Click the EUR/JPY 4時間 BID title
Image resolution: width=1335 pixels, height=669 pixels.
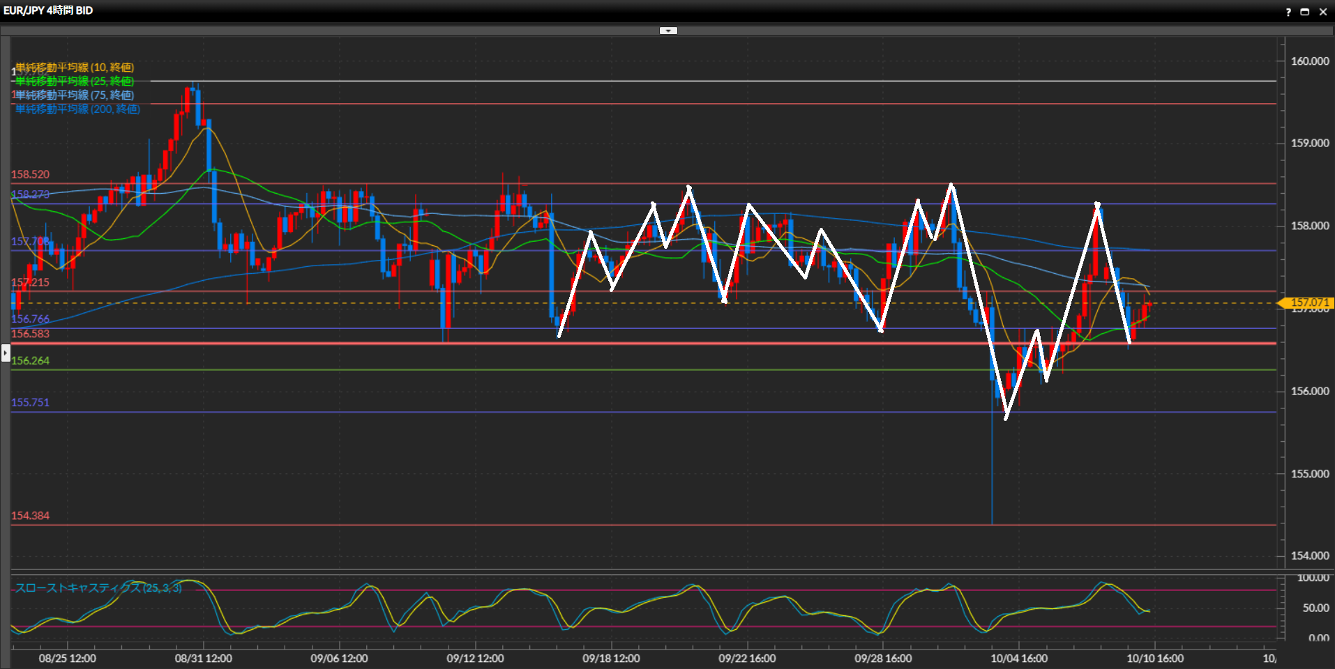pyautogui.click(x=48, y=10)
